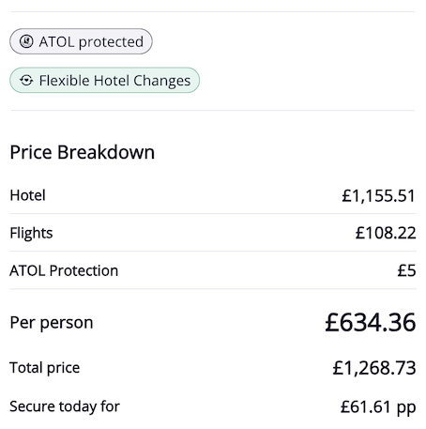The width and height of the screenshot is (426, 429).
Task: Open the Flexible Hotel Changes badge
Action: [x=104, y=80]
